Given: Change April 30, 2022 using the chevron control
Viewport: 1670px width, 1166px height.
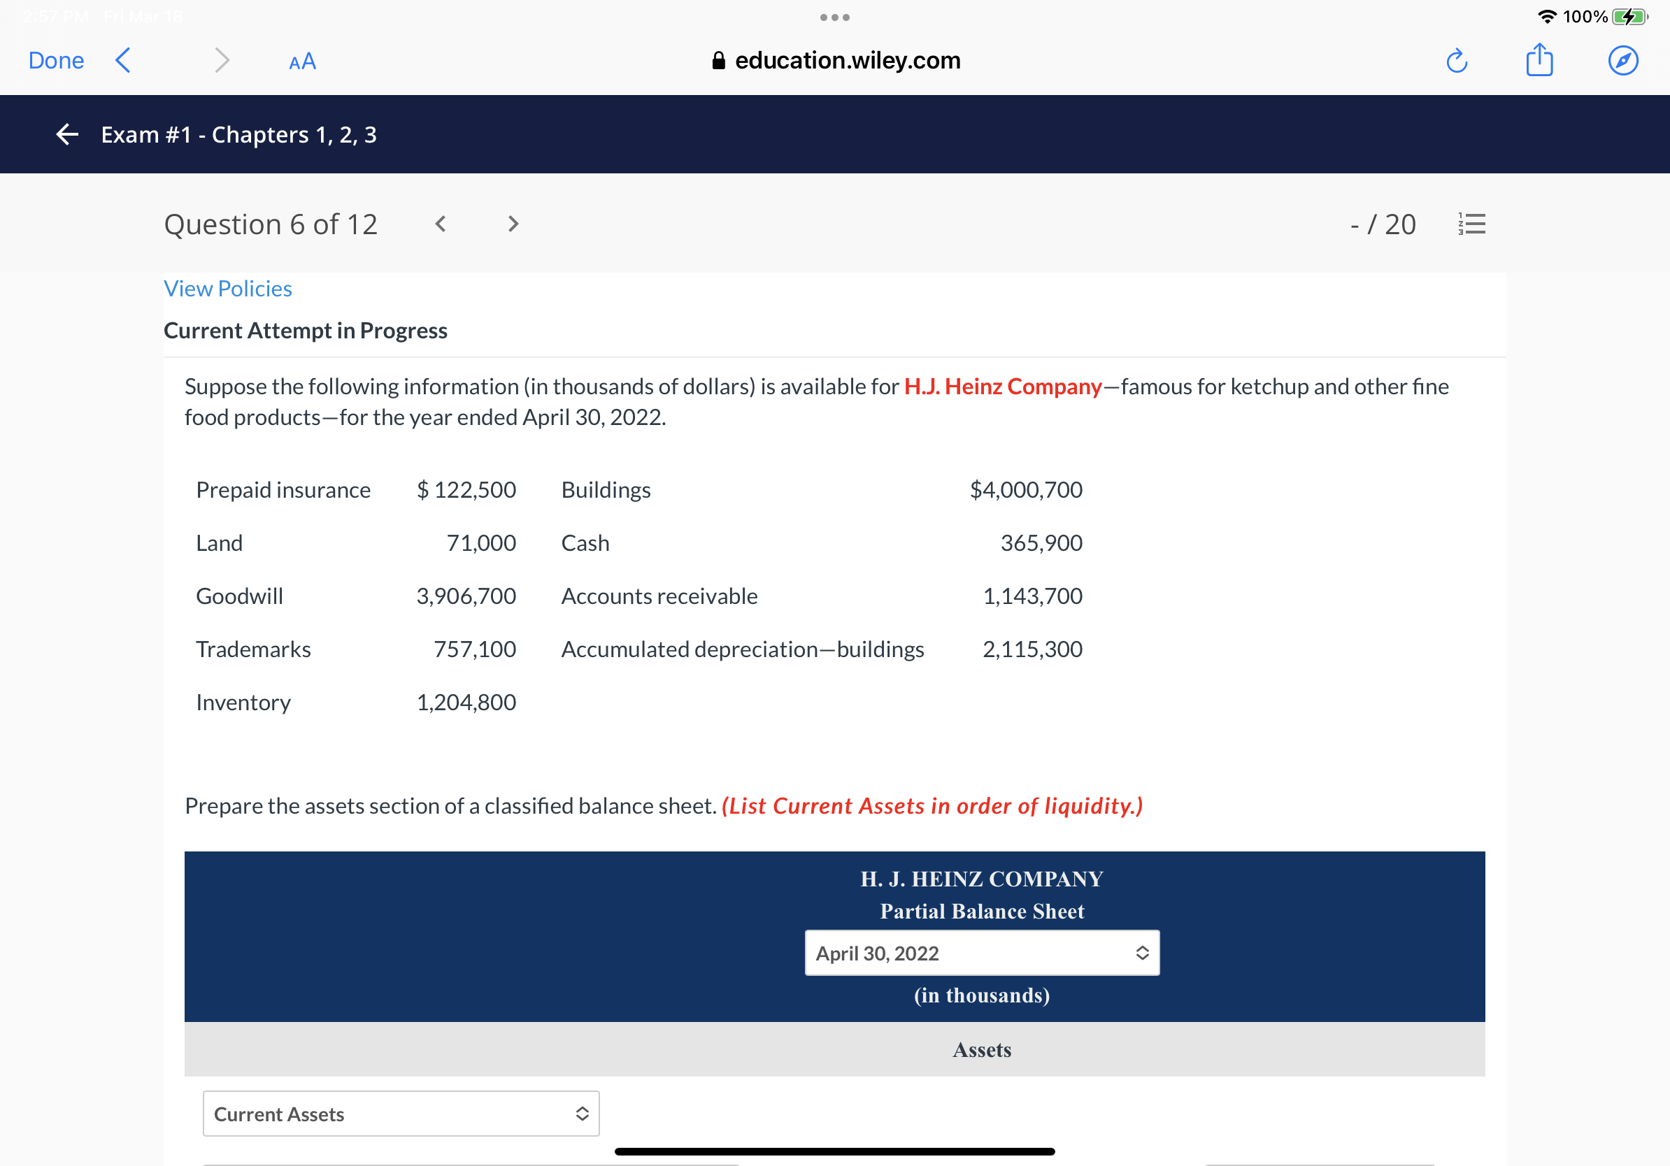Looking at the screenshot, I should [x=1142, y=953].
